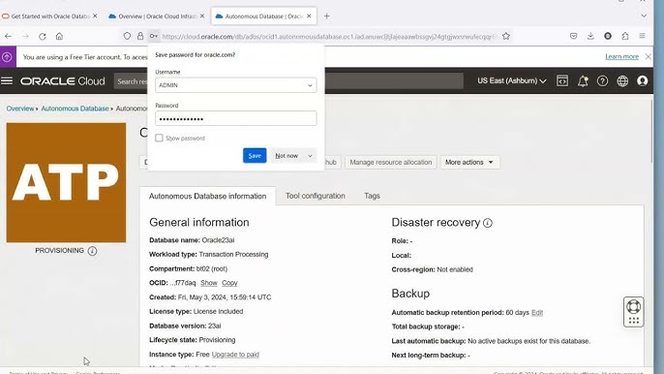
Task: Click provisioning status info icon
Action: tap(92, 251)
